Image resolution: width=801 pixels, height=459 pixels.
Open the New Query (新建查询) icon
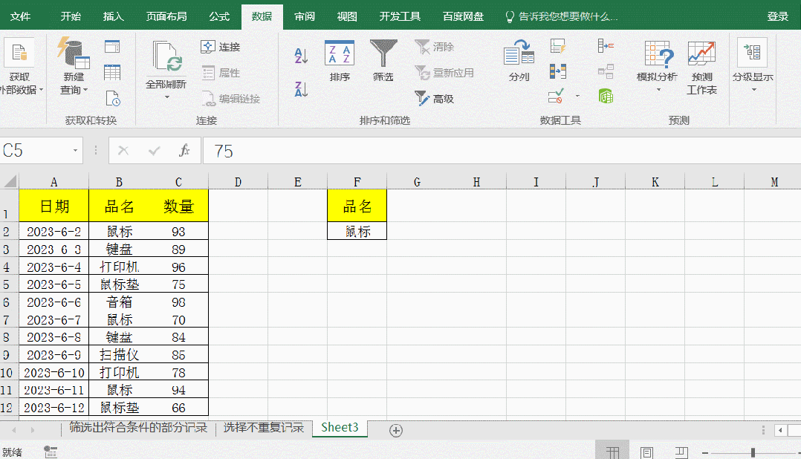[74, 53]
